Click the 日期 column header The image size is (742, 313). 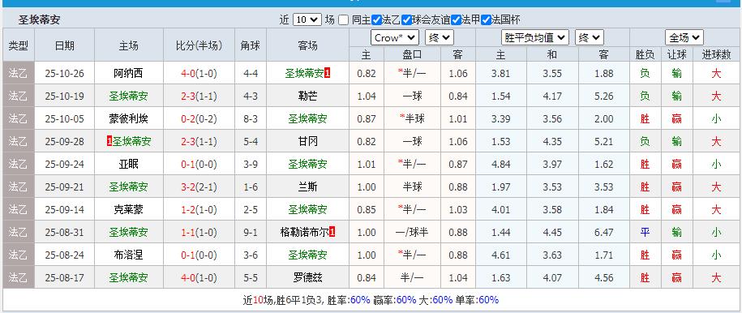pyautogui.click(x=64, y=45)
